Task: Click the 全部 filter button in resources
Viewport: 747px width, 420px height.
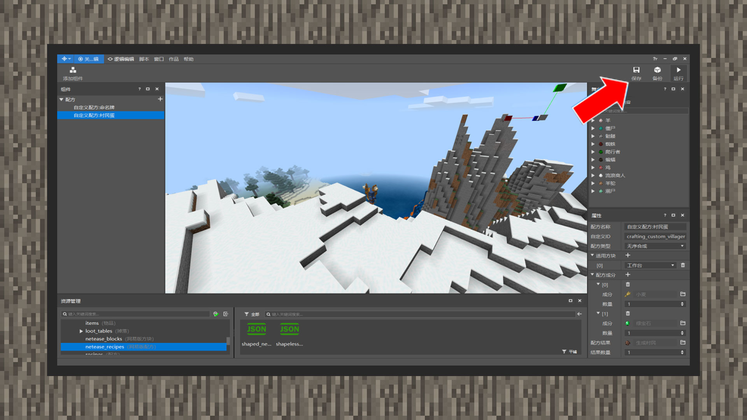Action: (252, 314)
